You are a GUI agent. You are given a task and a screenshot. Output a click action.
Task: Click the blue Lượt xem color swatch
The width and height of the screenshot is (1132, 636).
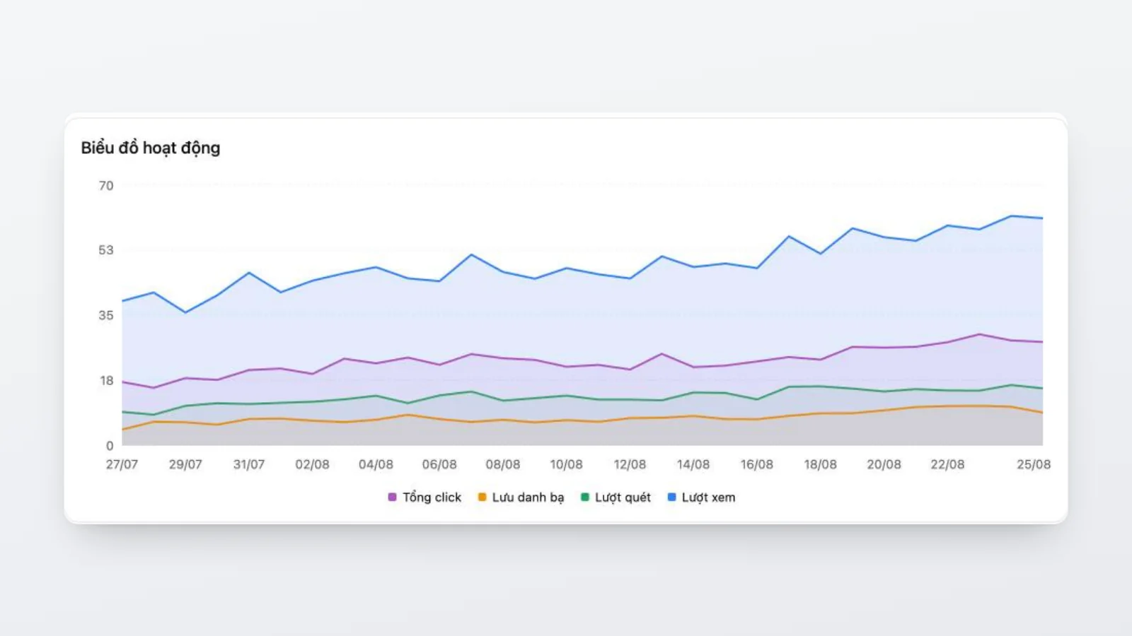(672, 497)
